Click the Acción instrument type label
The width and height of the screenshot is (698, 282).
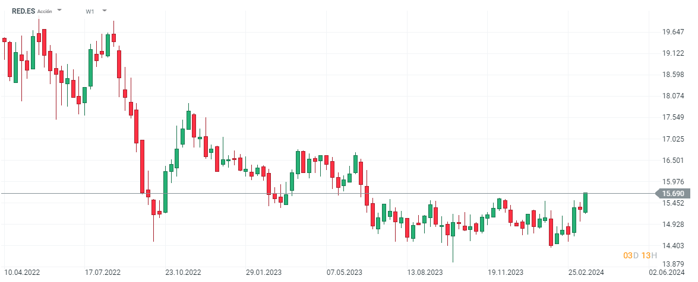45,11
